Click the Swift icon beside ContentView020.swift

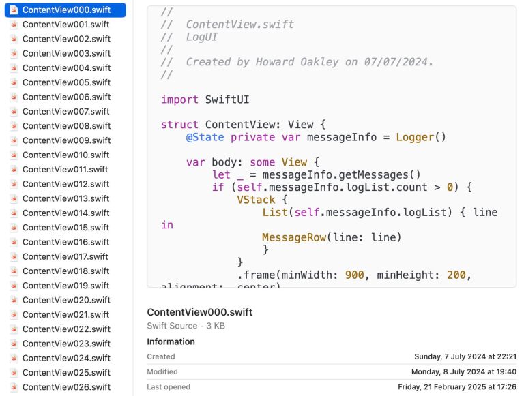[14, 300]
